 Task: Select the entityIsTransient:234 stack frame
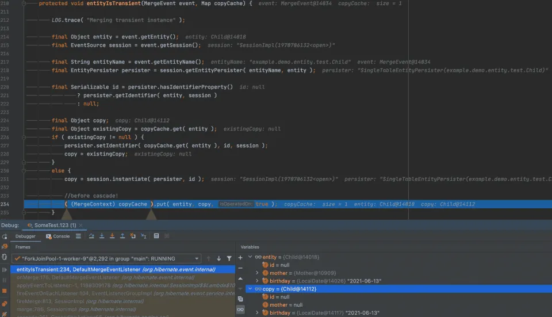[x=123, y=269]
